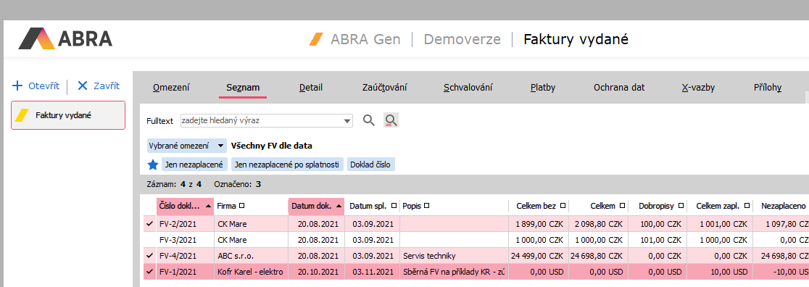The width and height of the screenshot is (809, 287).
Task: Click the magnifier search icon next to Fulltext
Action: point(368,121)
